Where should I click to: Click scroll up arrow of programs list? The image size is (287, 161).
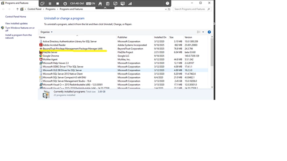pyautogui.click(x=212, y=37)
